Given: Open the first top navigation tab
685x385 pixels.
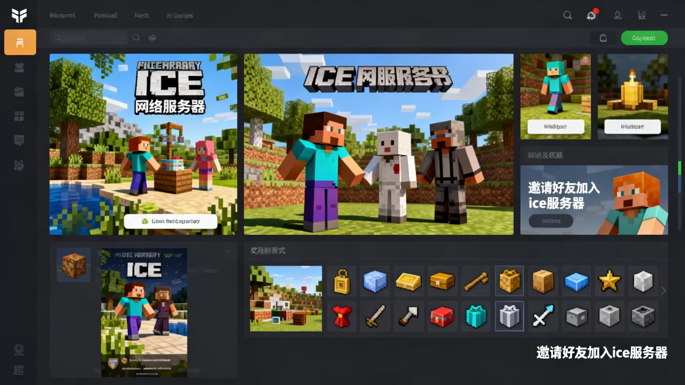Looking at the screenshot, I should [62, 15].
